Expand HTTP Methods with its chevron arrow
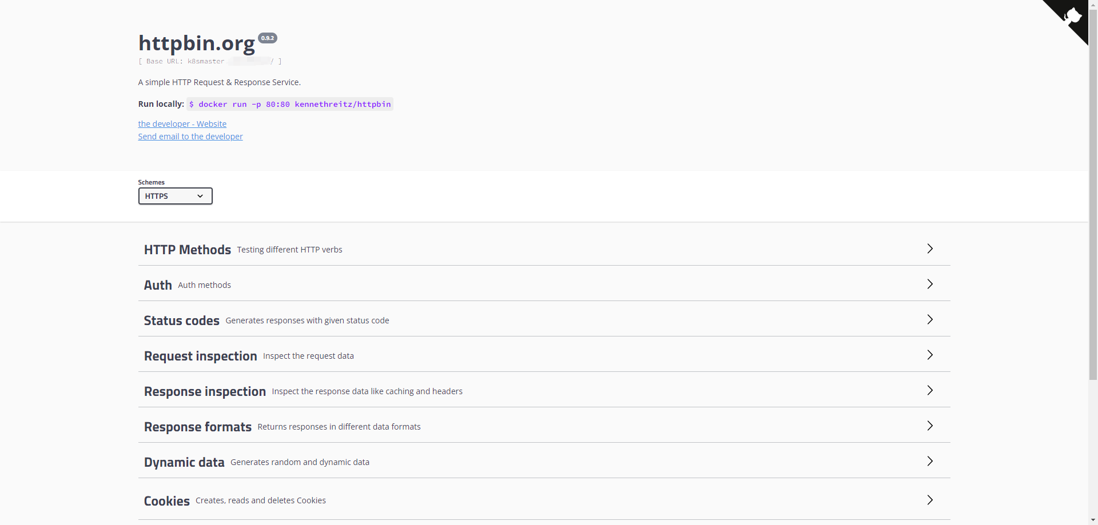 click(x=930, y=249)
